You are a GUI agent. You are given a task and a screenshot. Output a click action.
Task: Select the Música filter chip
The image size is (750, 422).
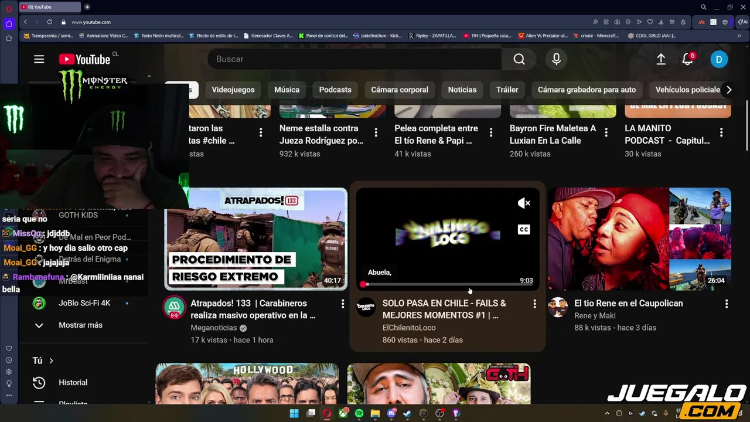click(x=287, y=90)
